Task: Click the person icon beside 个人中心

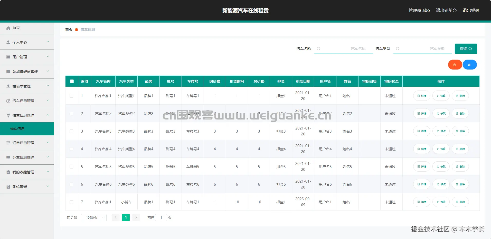Action: (x=8, y=42)
